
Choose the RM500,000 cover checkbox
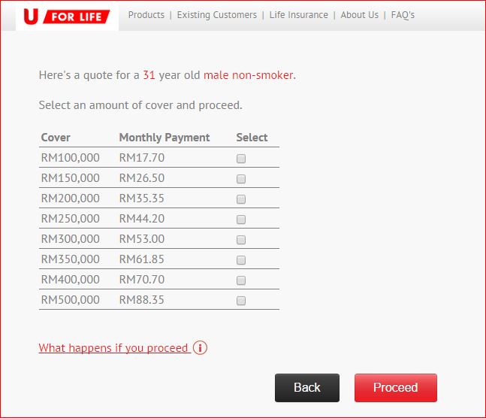pyautogui.click(x=241, y=301)
